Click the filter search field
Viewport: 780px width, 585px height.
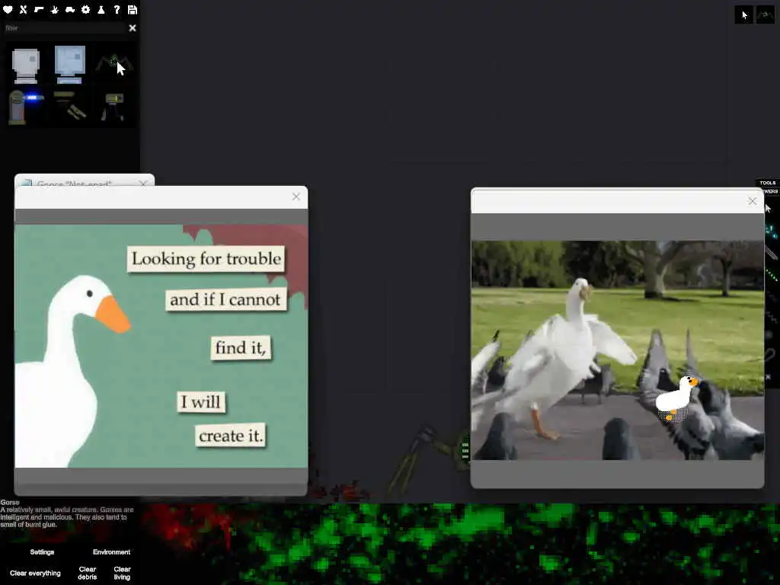tap(65, 28)
